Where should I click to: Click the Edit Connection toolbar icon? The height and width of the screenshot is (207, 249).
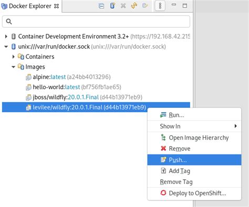(x=145, y=6)
